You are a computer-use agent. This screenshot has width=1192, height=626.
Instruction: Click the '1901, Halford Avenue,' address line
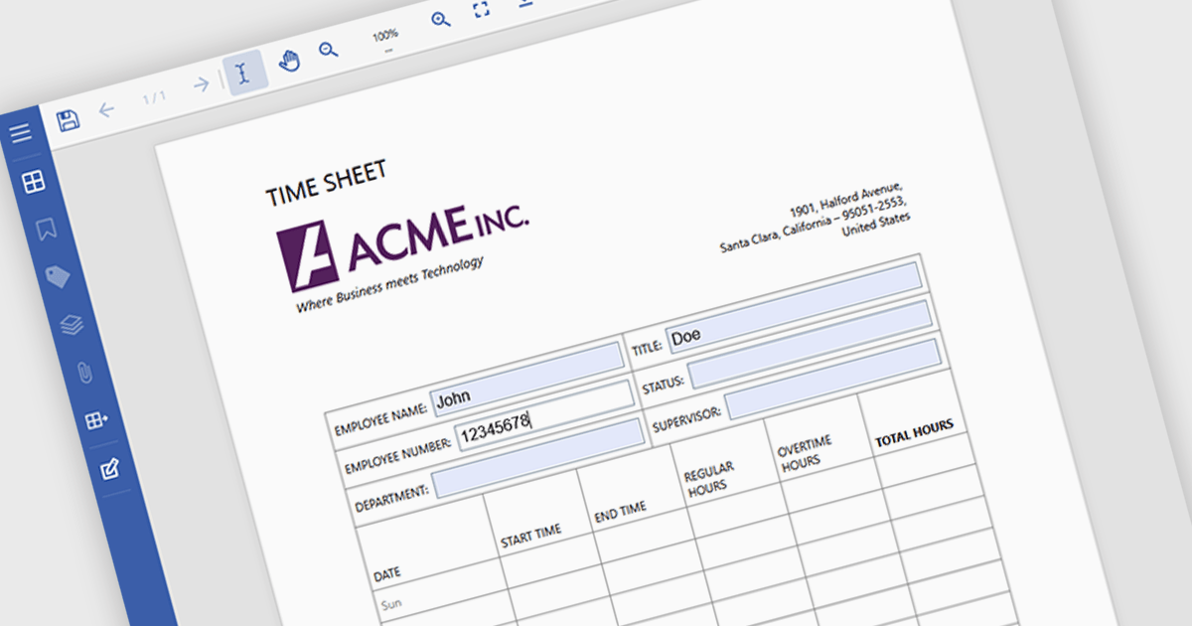[845, 200]
